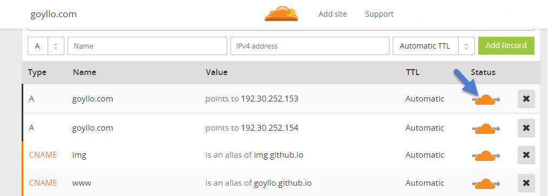Image resolution: width=548 pixels, height=196 pixels.
Task: Toggle orange cloud for www CNAME record
Action: [x=486, y=184]
